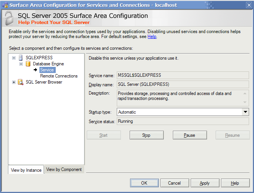Pause the running service
Image resolution: width=254 pixels, height=193 pixels.
pyautogui.click(x=190, y=135)
